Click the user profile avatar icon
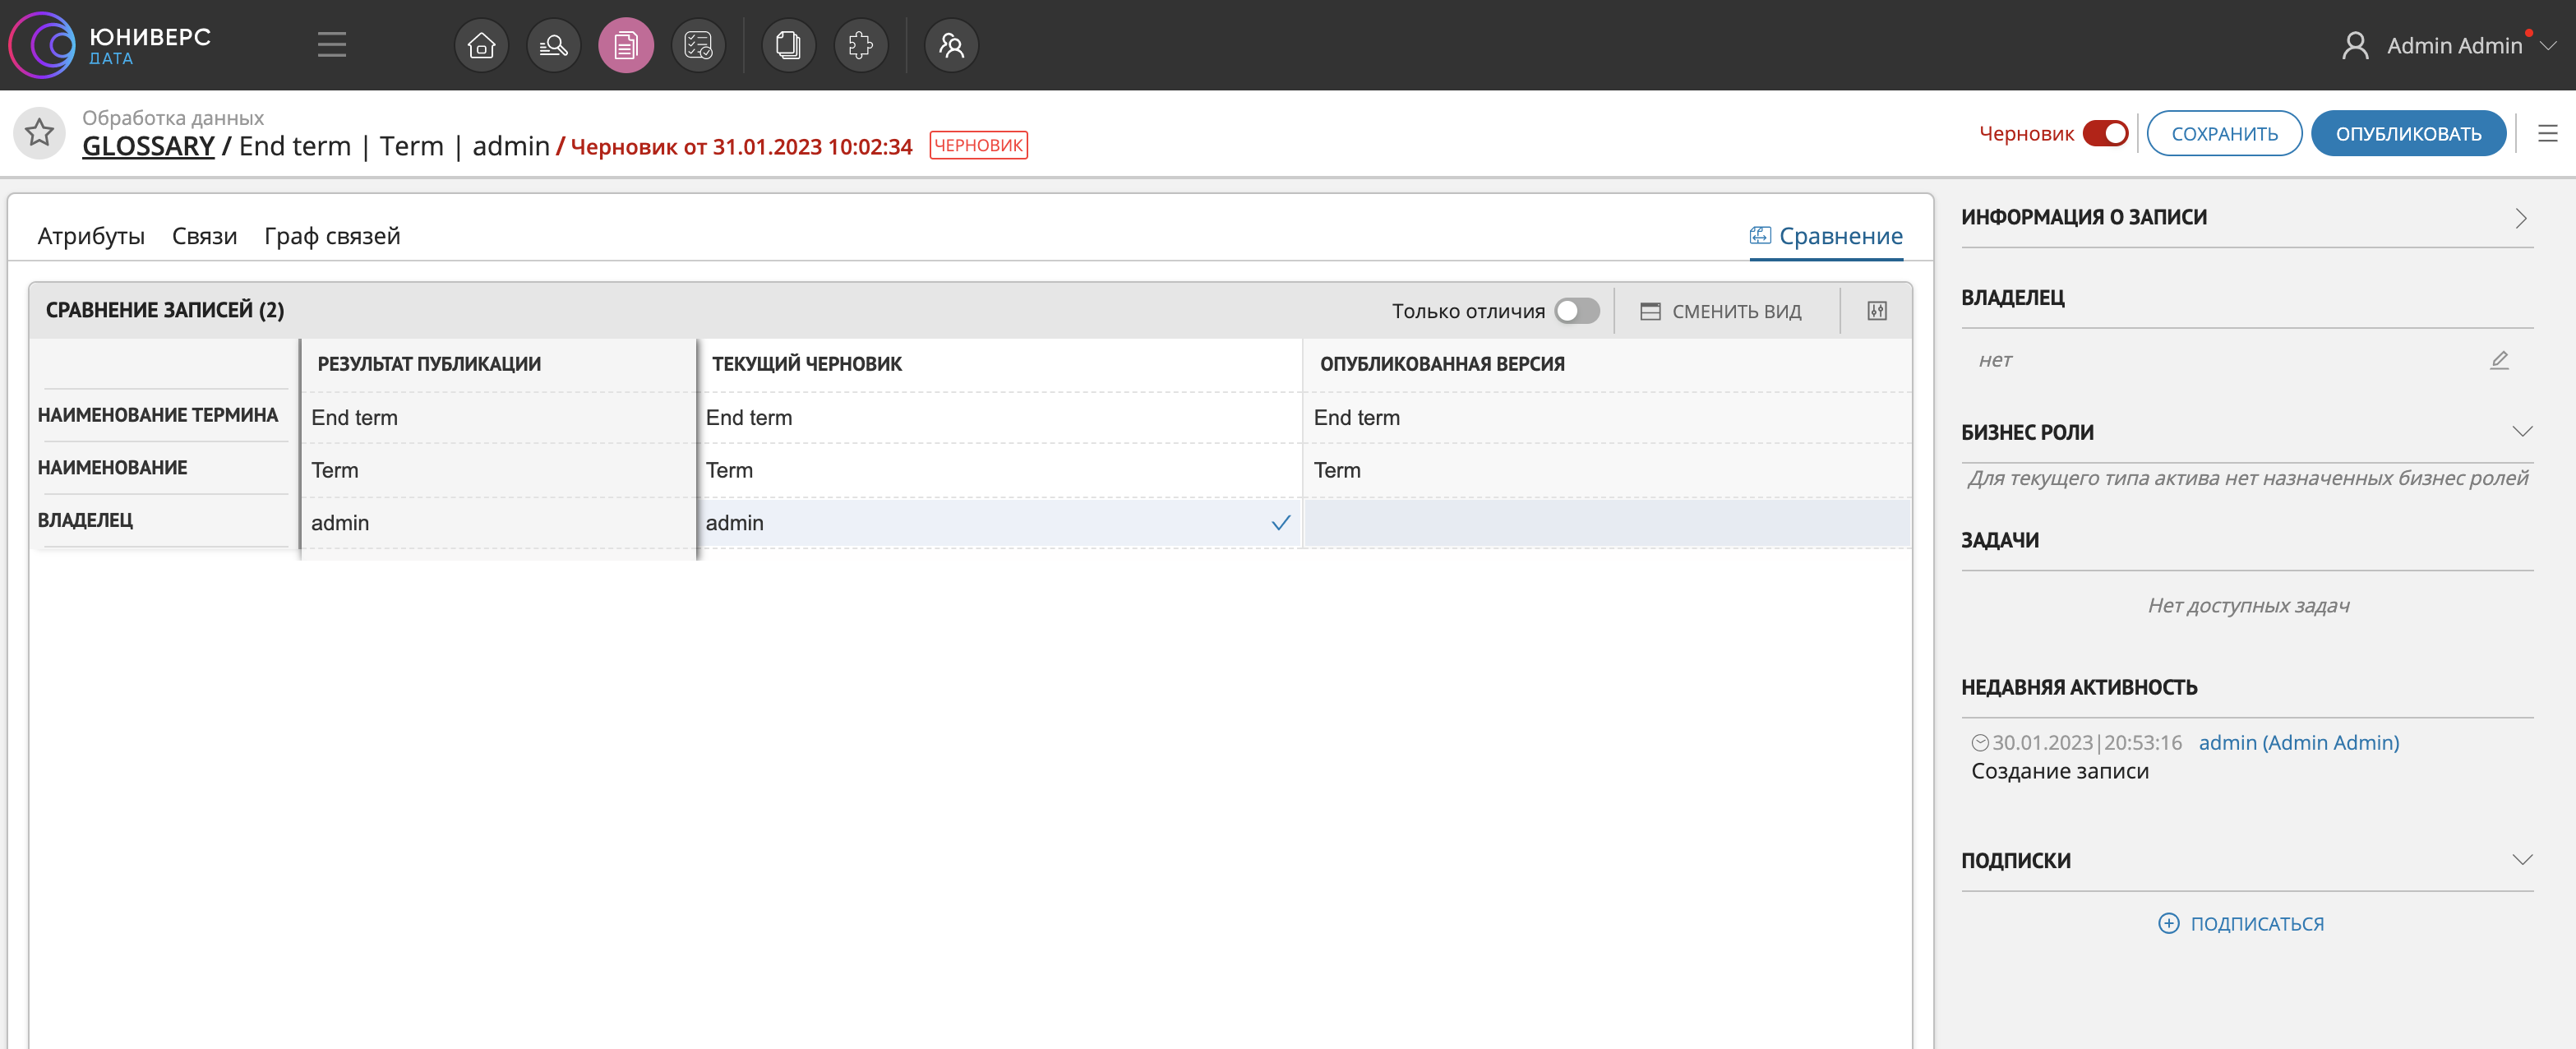 [x=2355, y=45]
